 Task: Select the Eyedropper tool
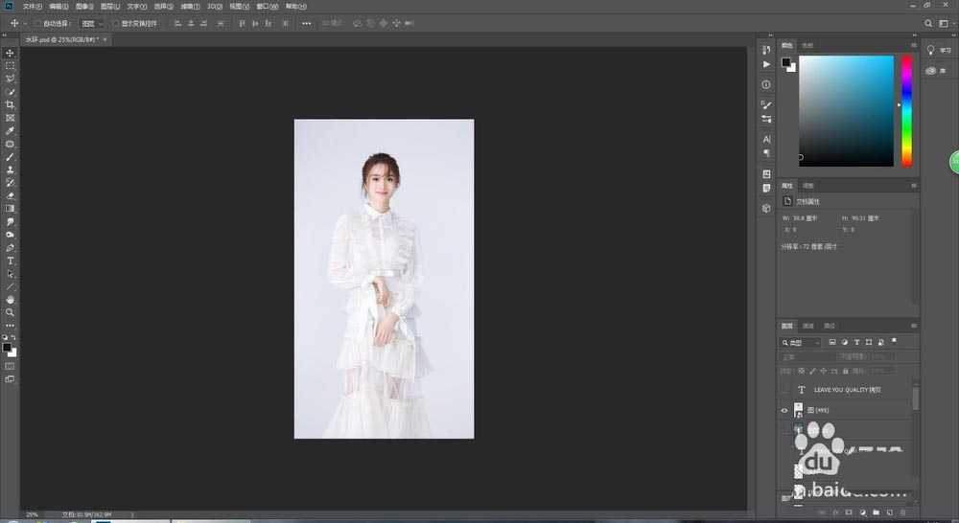[11, 130]
